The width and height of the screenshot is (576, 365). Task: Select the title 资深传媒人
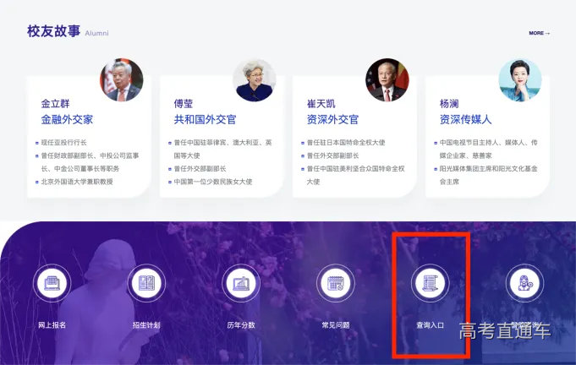coord(465,120)
